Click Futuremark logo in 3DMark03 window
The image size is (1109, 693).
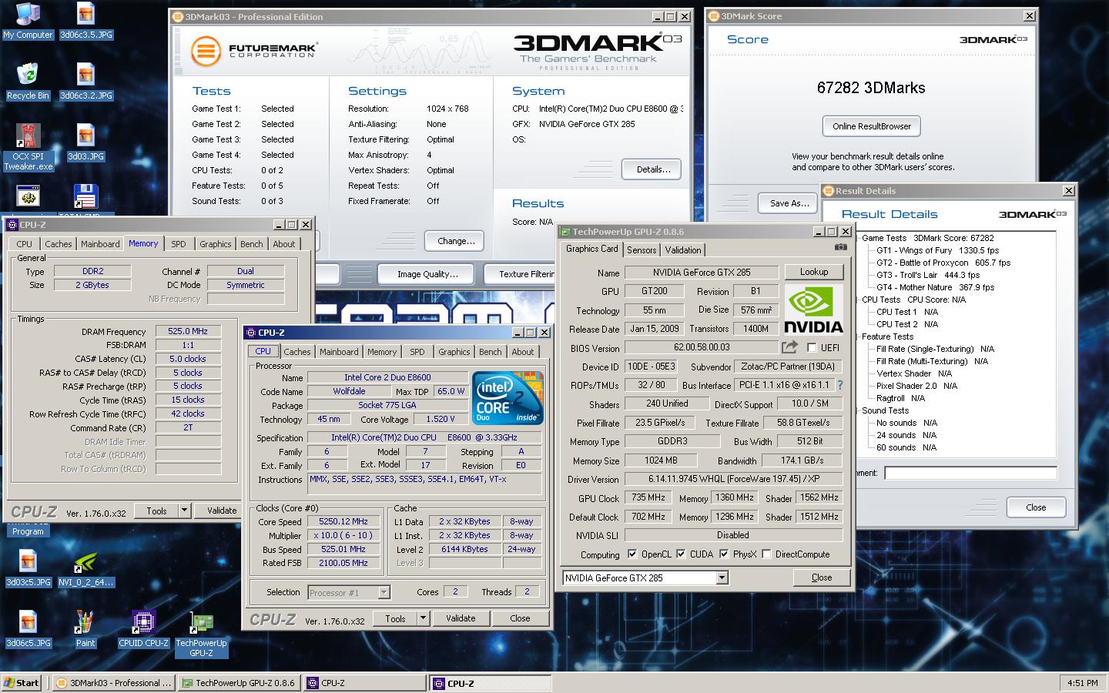coord(254,51)
